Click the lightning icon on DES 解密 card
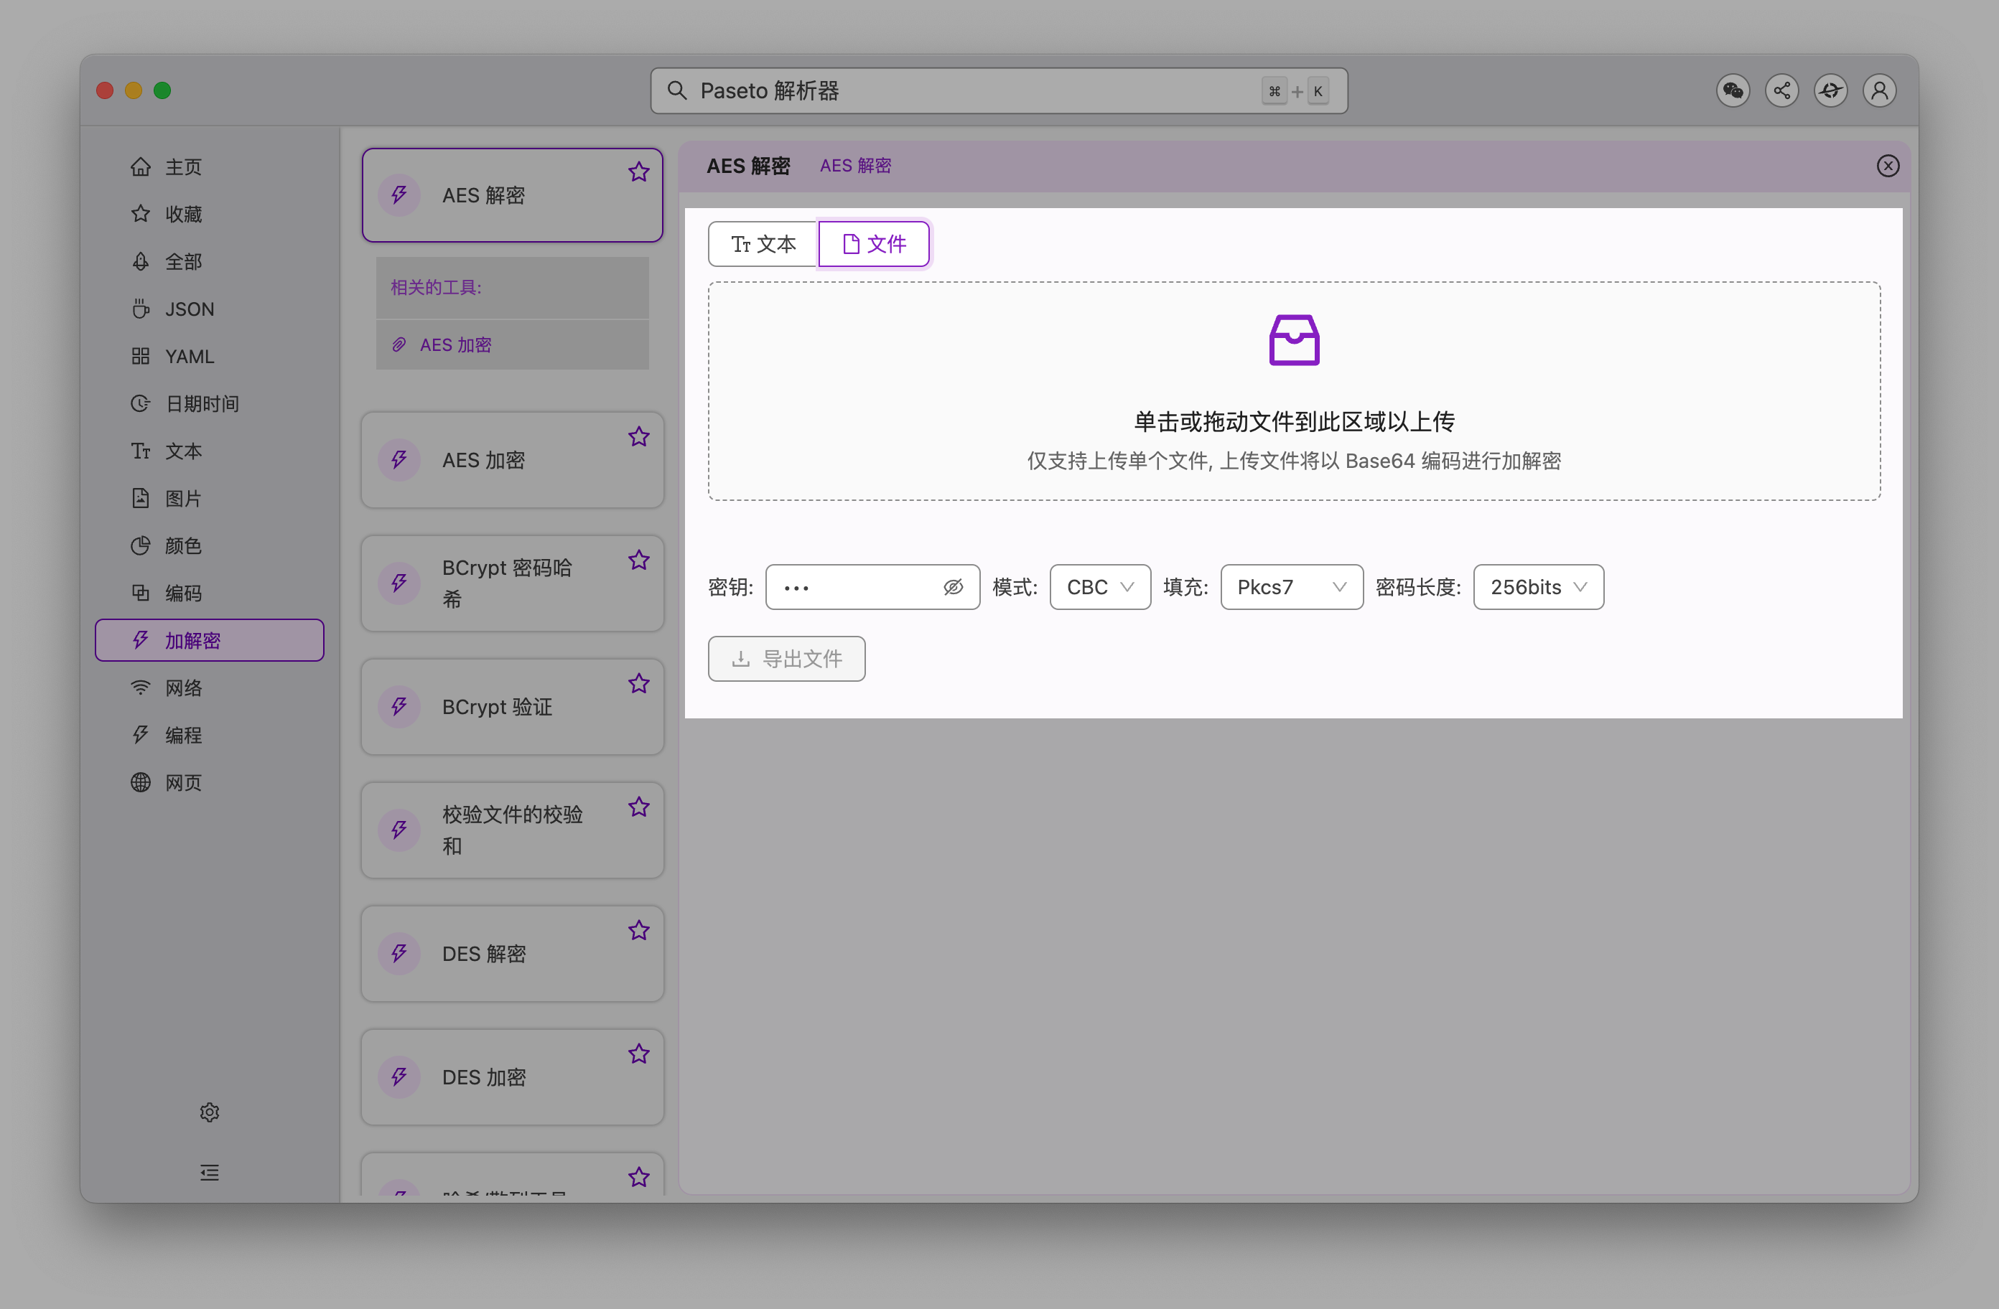 point(400,954)
